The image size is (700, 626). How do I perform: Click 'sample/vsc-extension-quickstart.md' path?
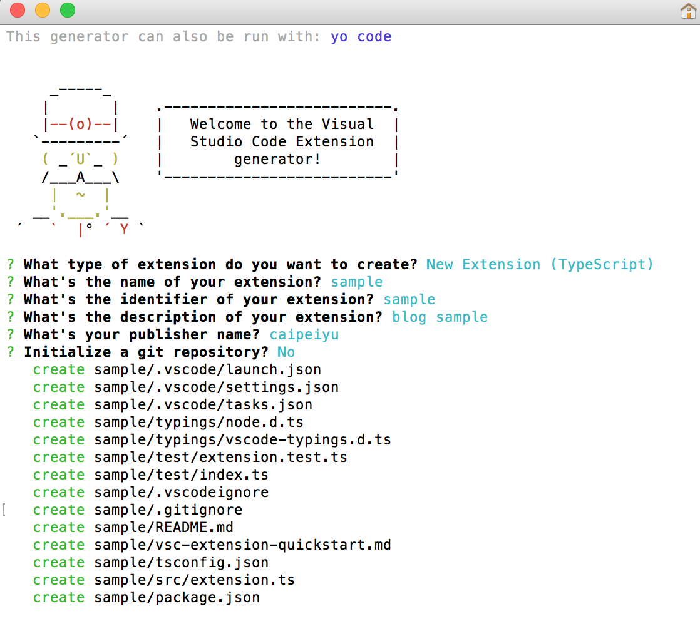coord(242,545)
